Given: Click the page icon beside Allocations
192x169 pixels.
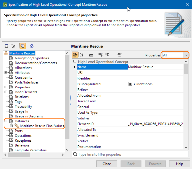Looking at the screenshot, I should (11, 68).
